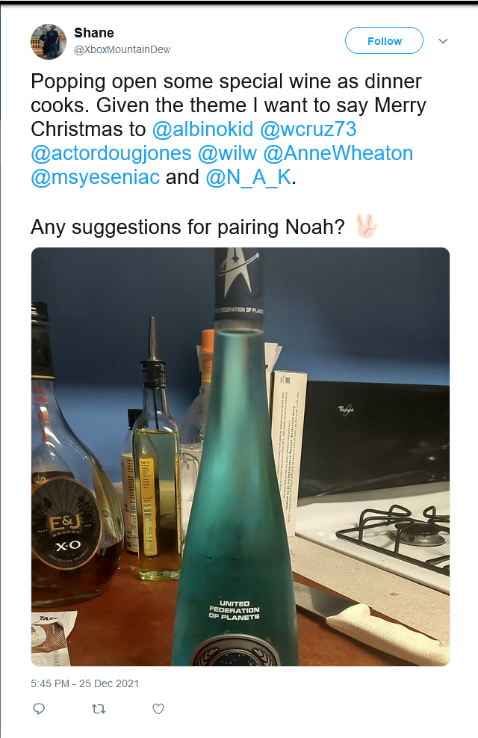Enlarge the Star Trek wine bottle photo
478x738 pixels.
point(240,457)
